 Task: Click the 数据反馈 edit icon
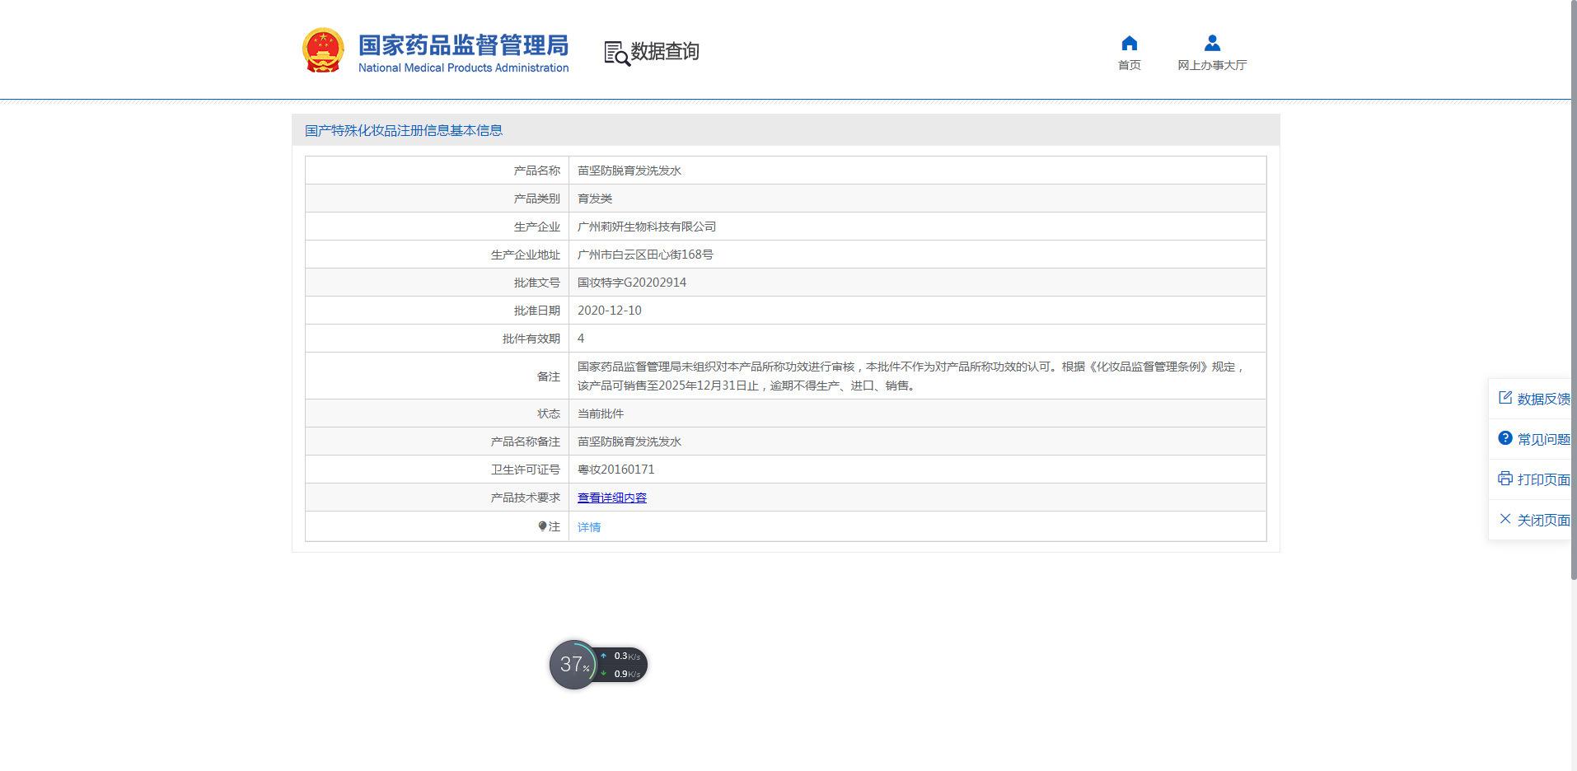click(1505, 398)
